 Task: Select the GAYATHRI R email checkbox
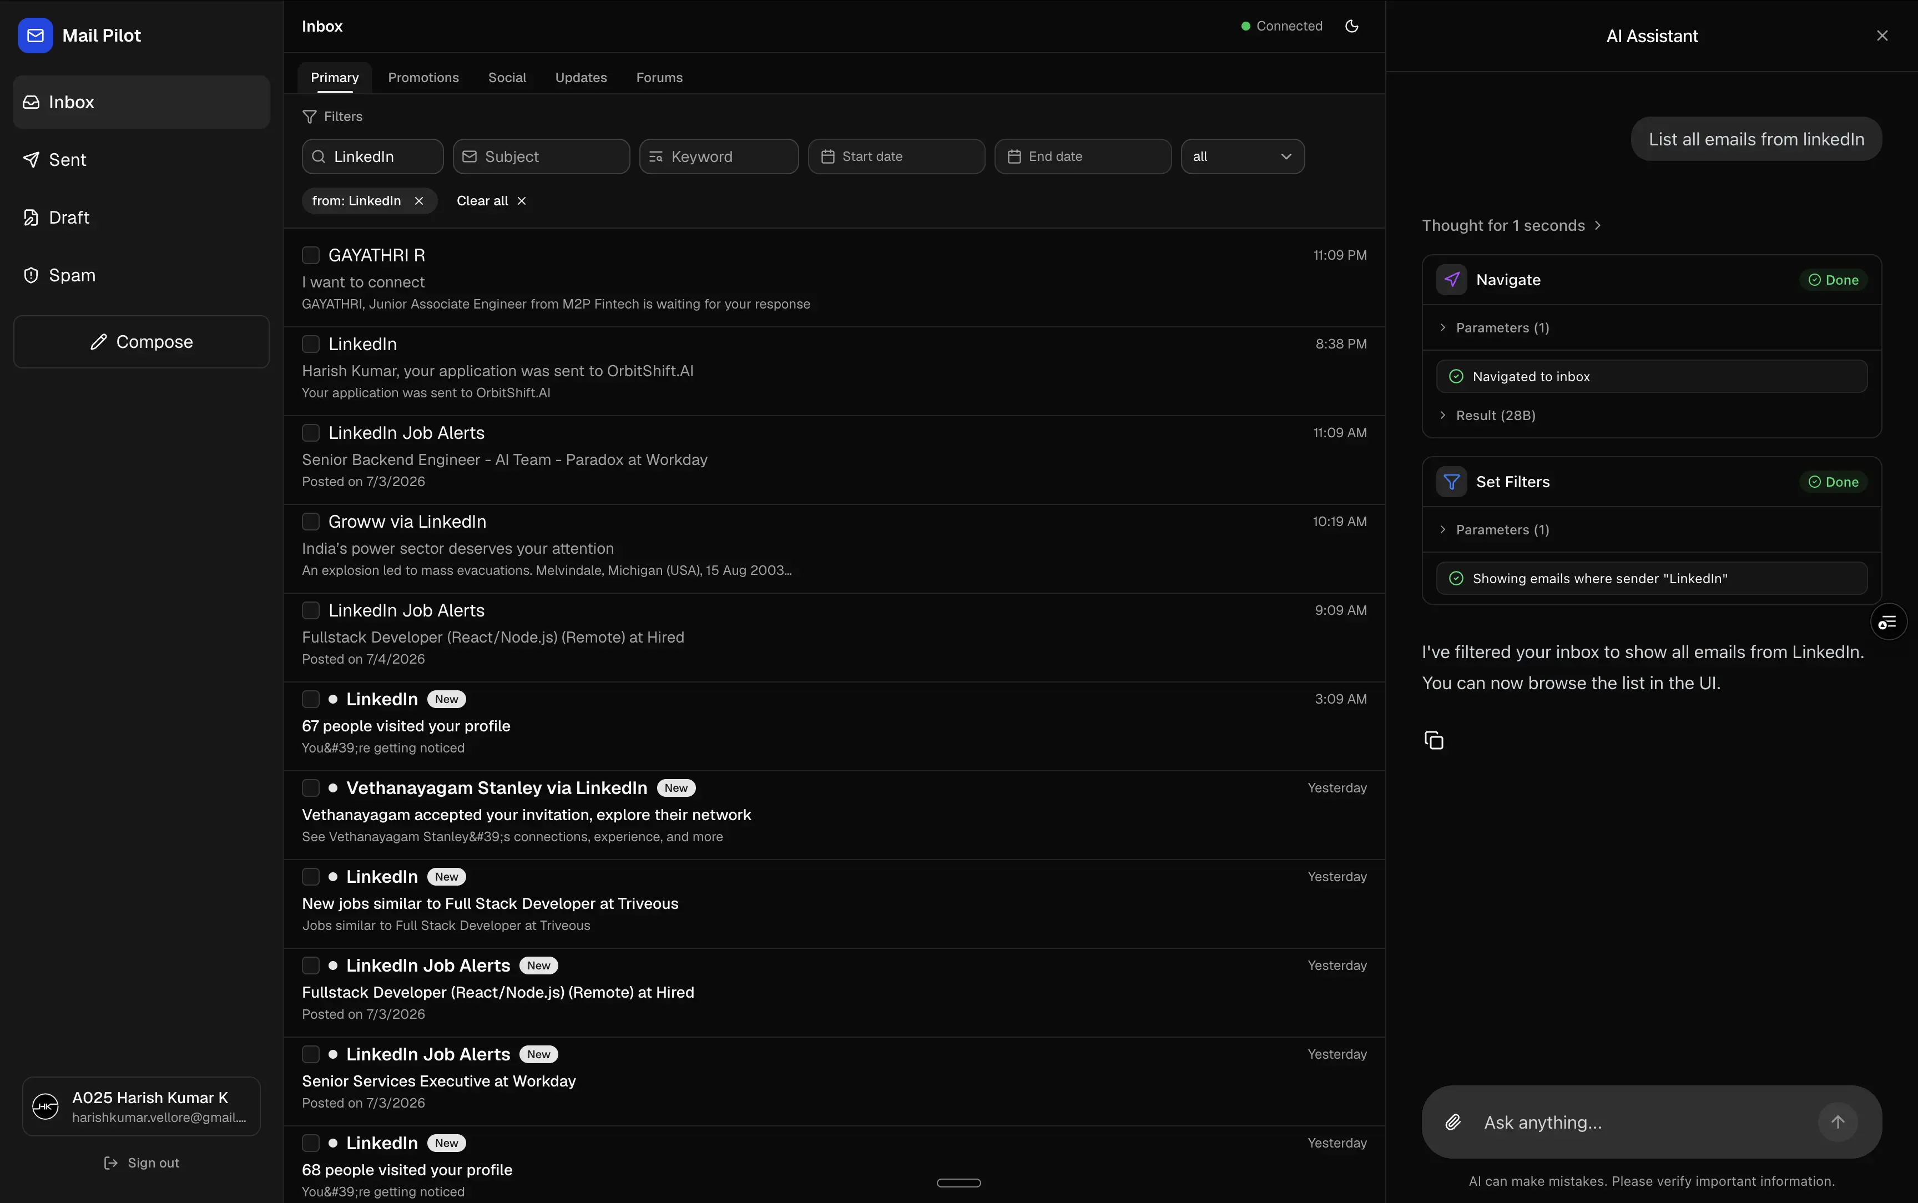pyautogui.click(x=311, y=255)
